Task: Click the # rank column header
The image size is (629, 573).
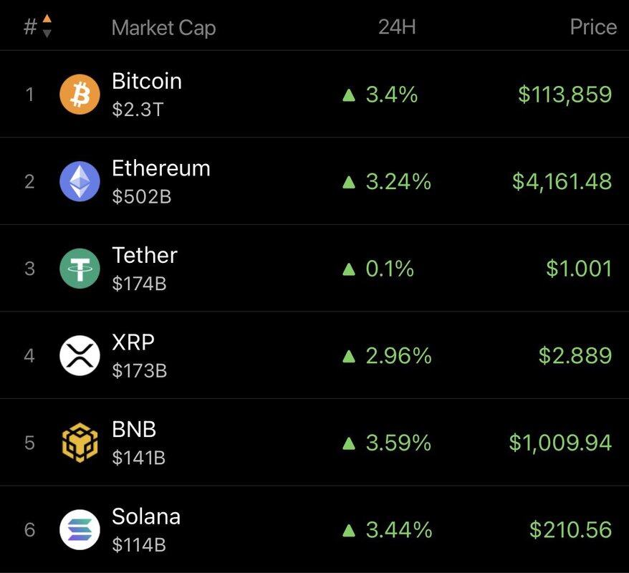Action: pyautogui.click(x=30, y=27)
